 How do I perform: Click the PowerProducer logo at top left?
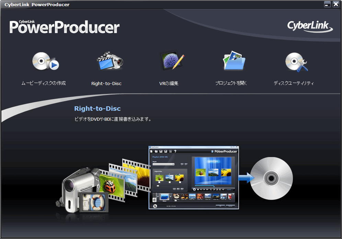[x=64, y=27]
